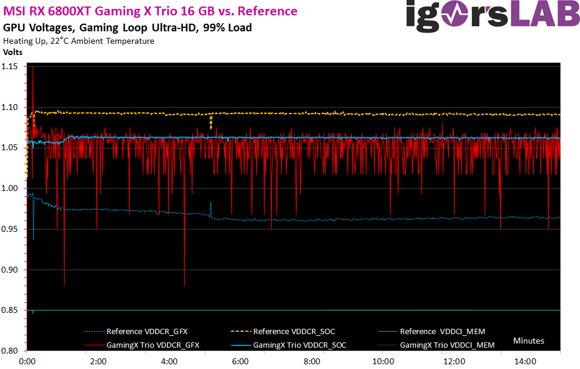Click 'Heating Up, 22°C Ambient Temperature' text
This screenshot has width=580, height=369.
78,41
